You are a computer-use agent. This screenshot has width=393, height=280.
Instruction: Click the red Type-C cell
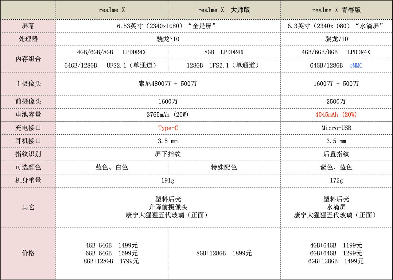[168, 128]
